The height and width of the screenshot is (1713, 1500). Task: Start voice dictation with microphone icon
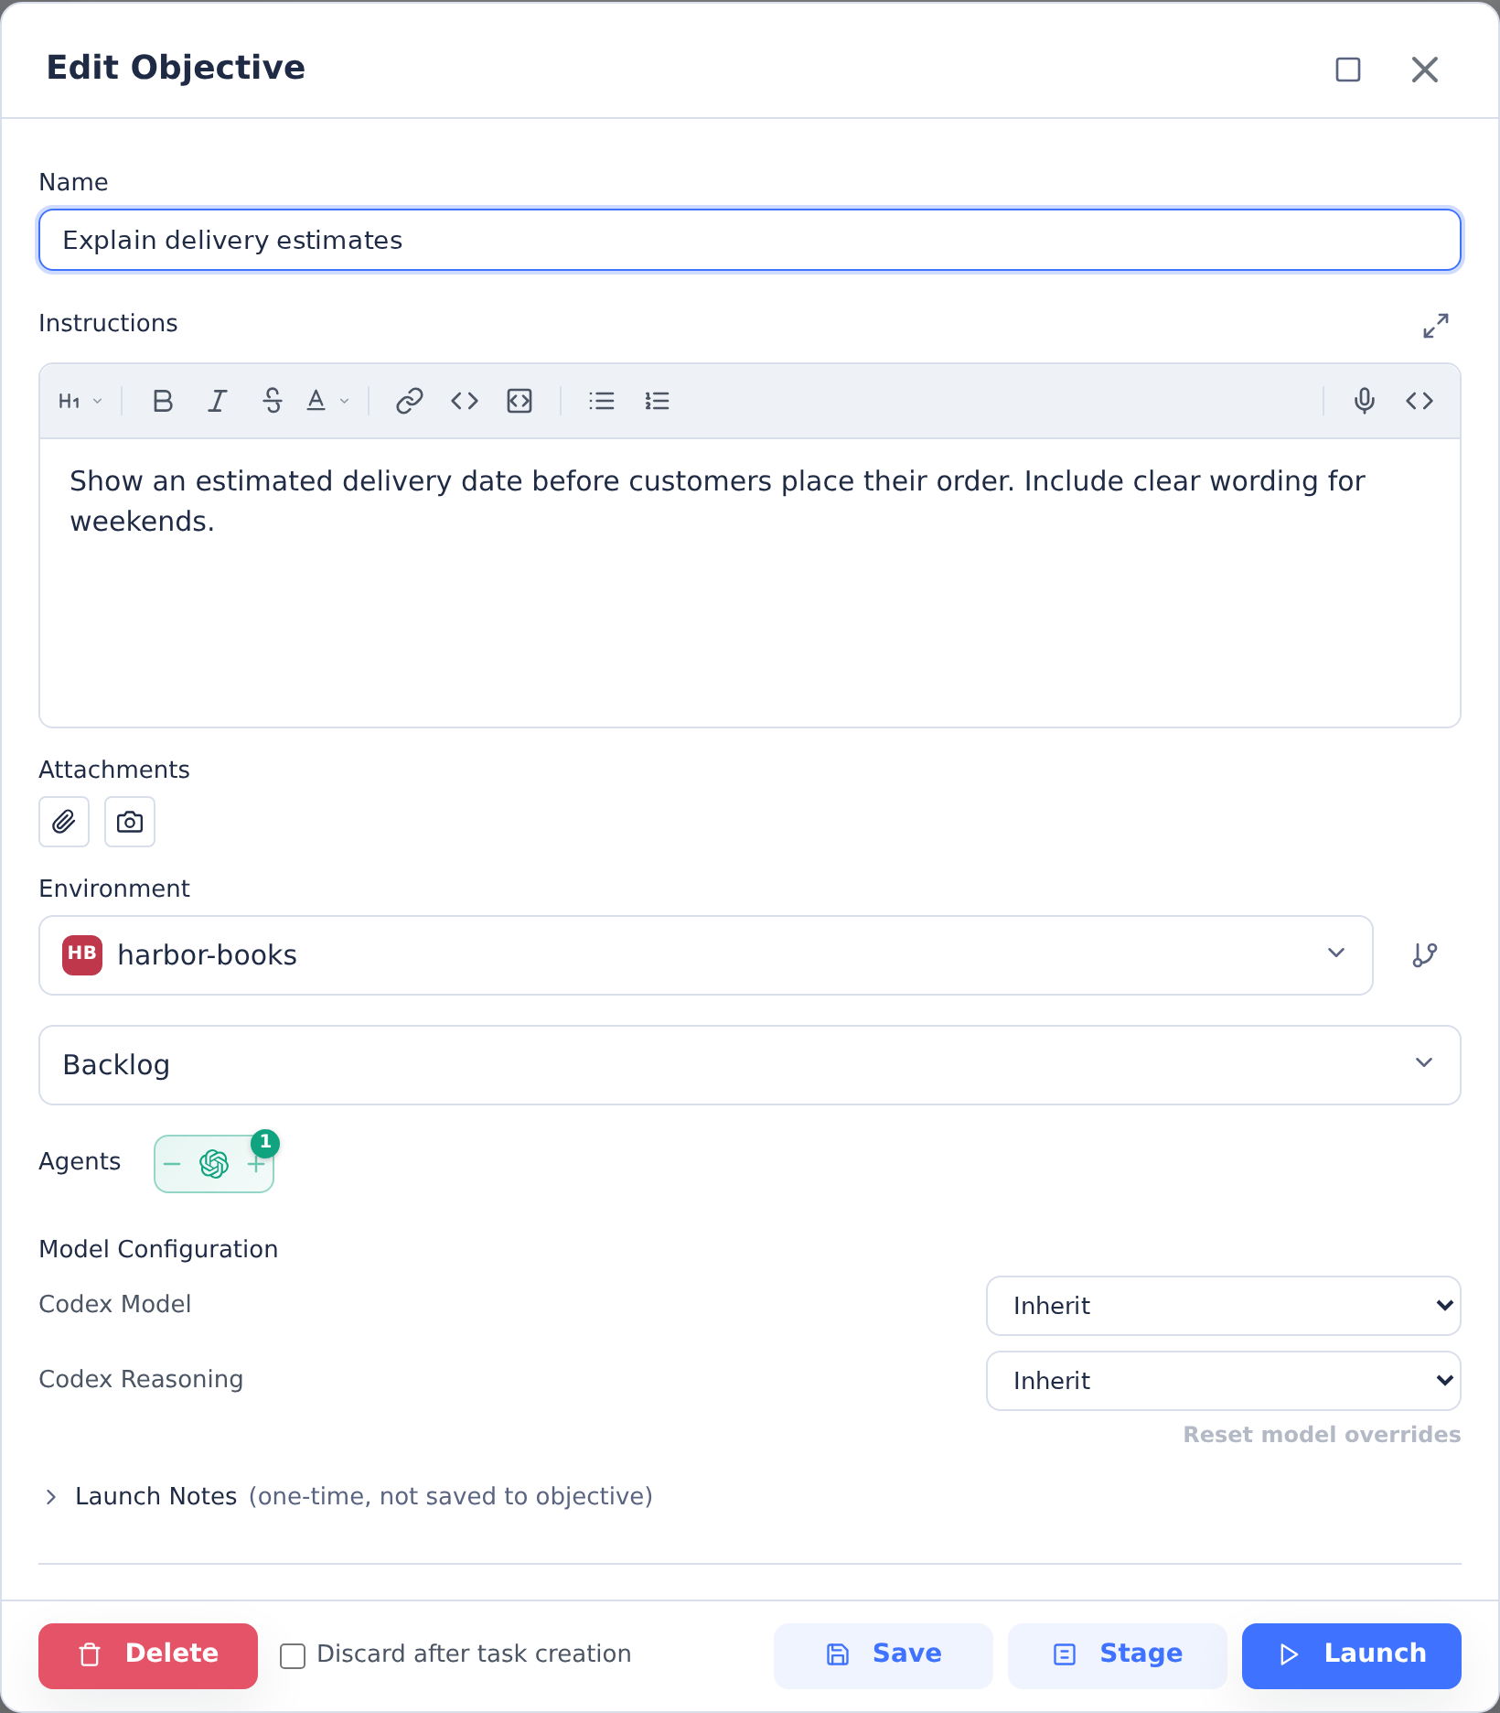click(x=1365, y=401)
